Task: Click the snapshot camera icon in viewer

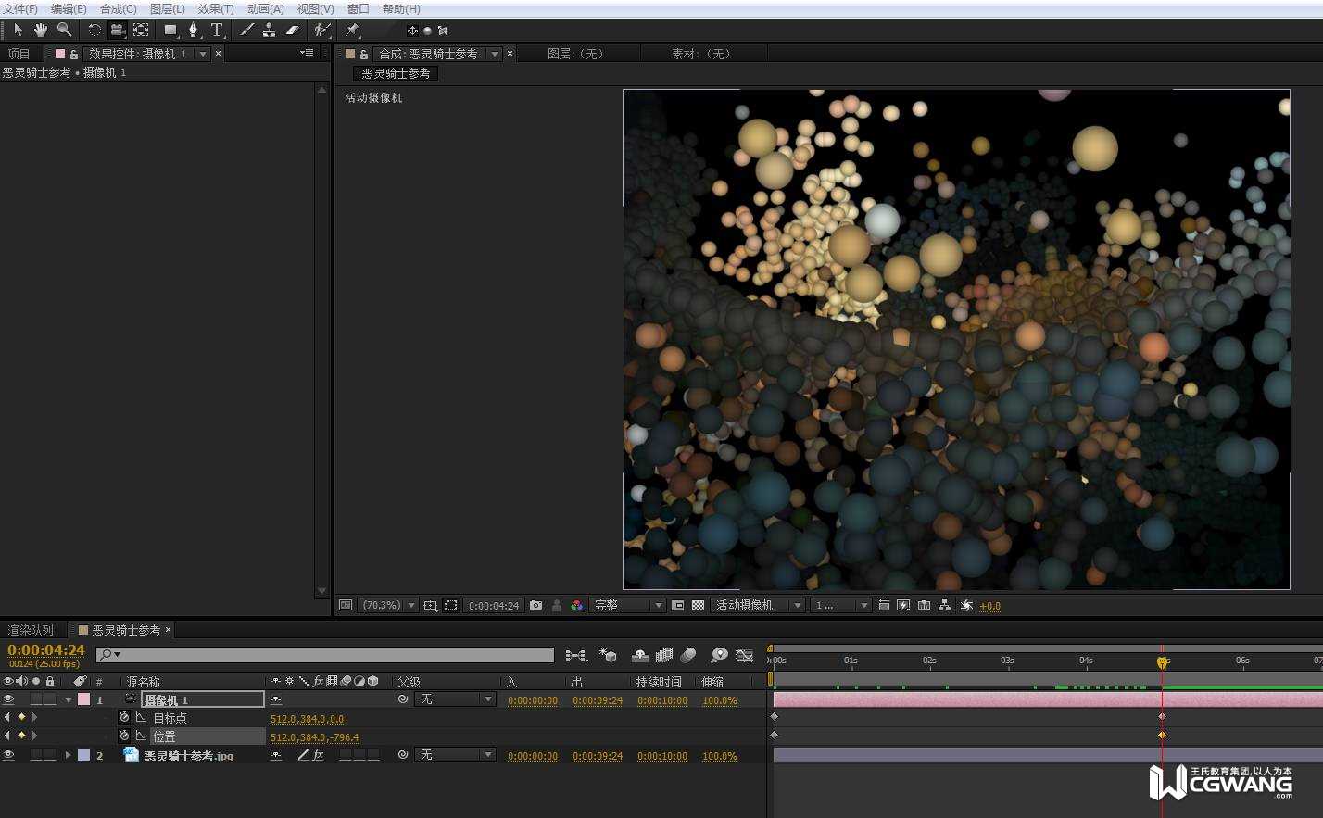Action: pos(535,606)
